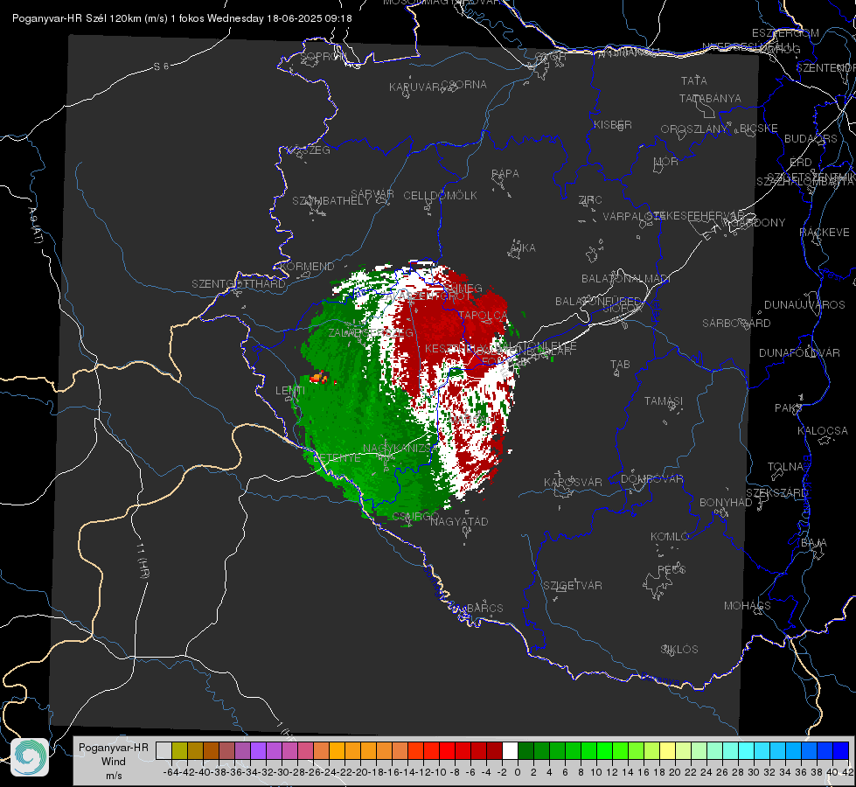Screen dimensions: 856x787
Task: Click the SZIGETVÁR city label
Action: (572, 586)
